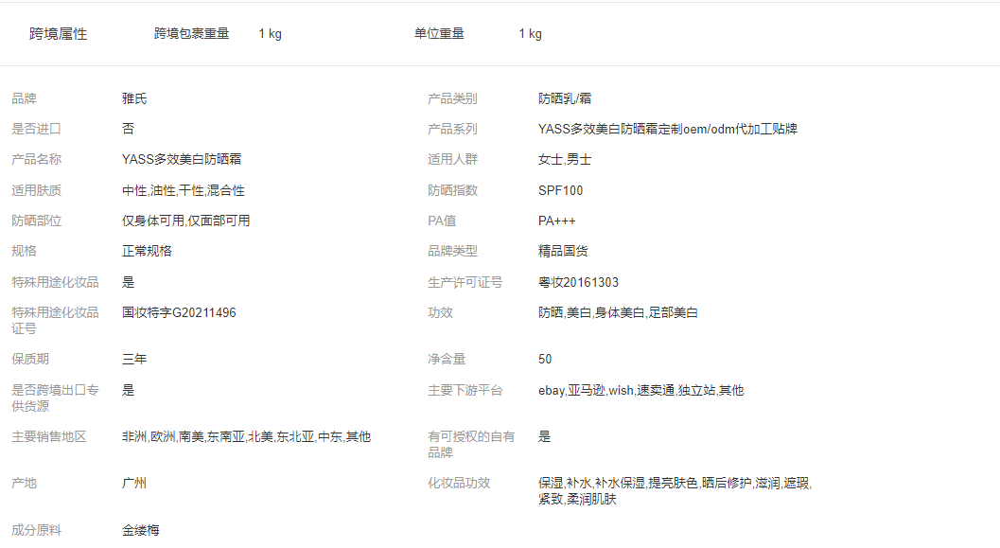Viewport: 1000px width, 548px height.
Task: Click license number 粤妆20161303
Action: (578, 282)
